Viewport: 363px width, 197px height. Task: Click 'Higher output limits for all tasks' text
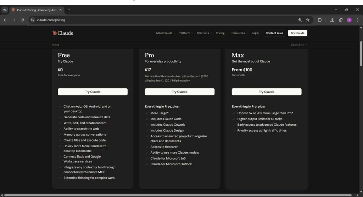tap(260, 119)
